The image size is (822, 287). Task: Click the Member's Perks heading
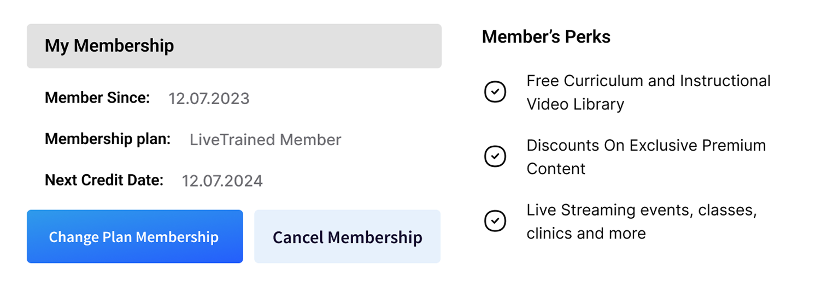coord(547,37)
